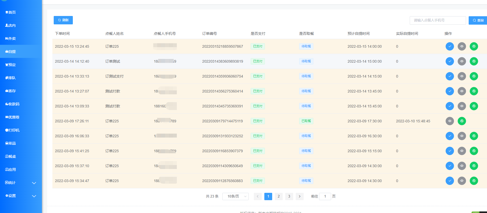
Task: Print ticket for order 2022-03-14 13:33:13
Action: coord(474,76)
